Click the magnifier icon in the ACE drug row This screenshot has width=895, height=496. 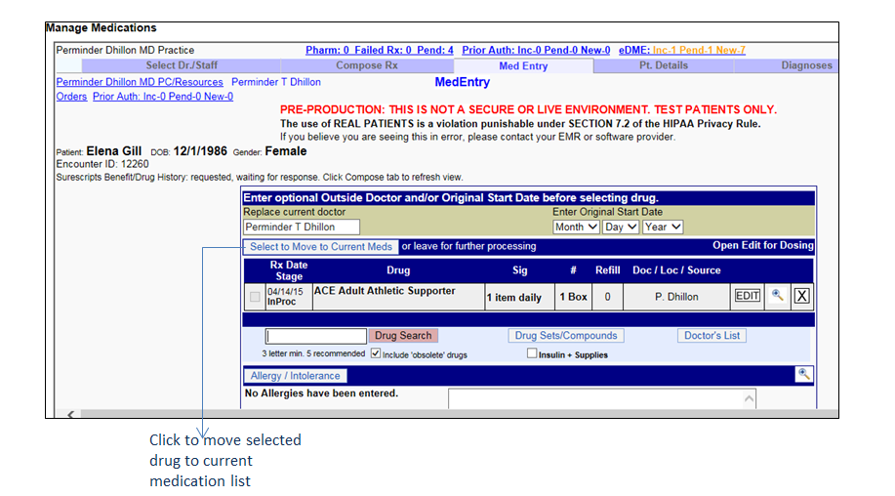(x=778, y=296)
